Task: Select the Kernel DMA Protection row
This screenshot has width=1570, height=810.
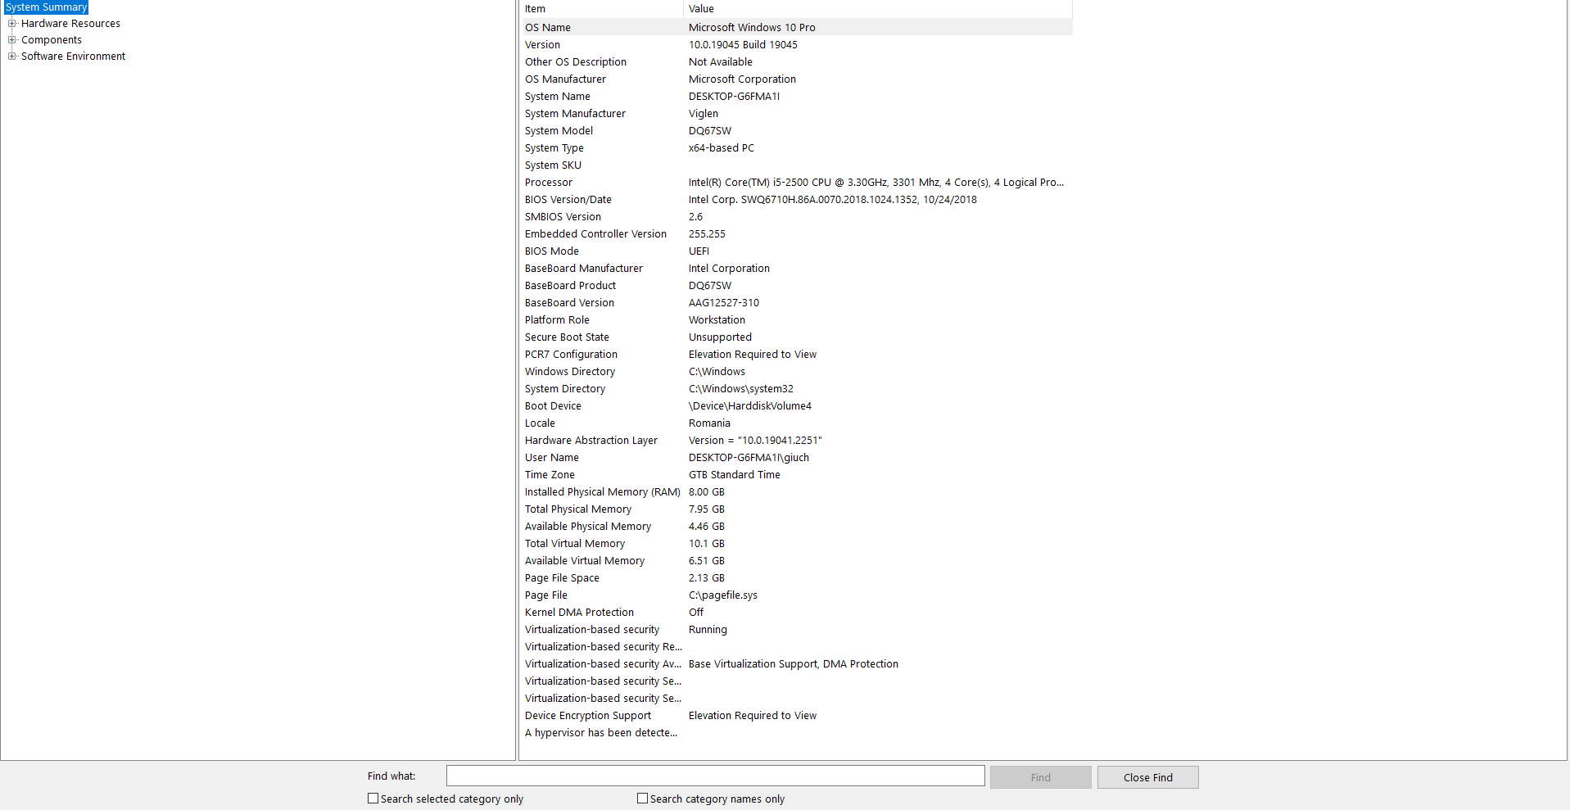Action: point(797,613)
